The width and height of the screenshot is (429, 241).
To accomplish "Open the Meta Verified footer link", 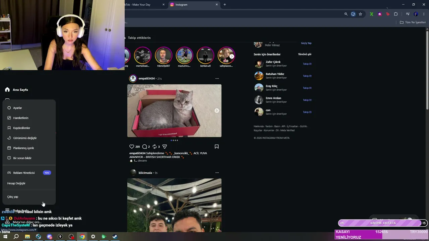I will (x=287, y=130).
